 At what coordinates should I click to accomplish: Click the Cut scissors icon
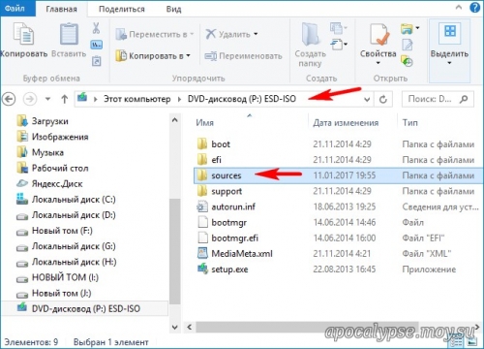point(96,28)
